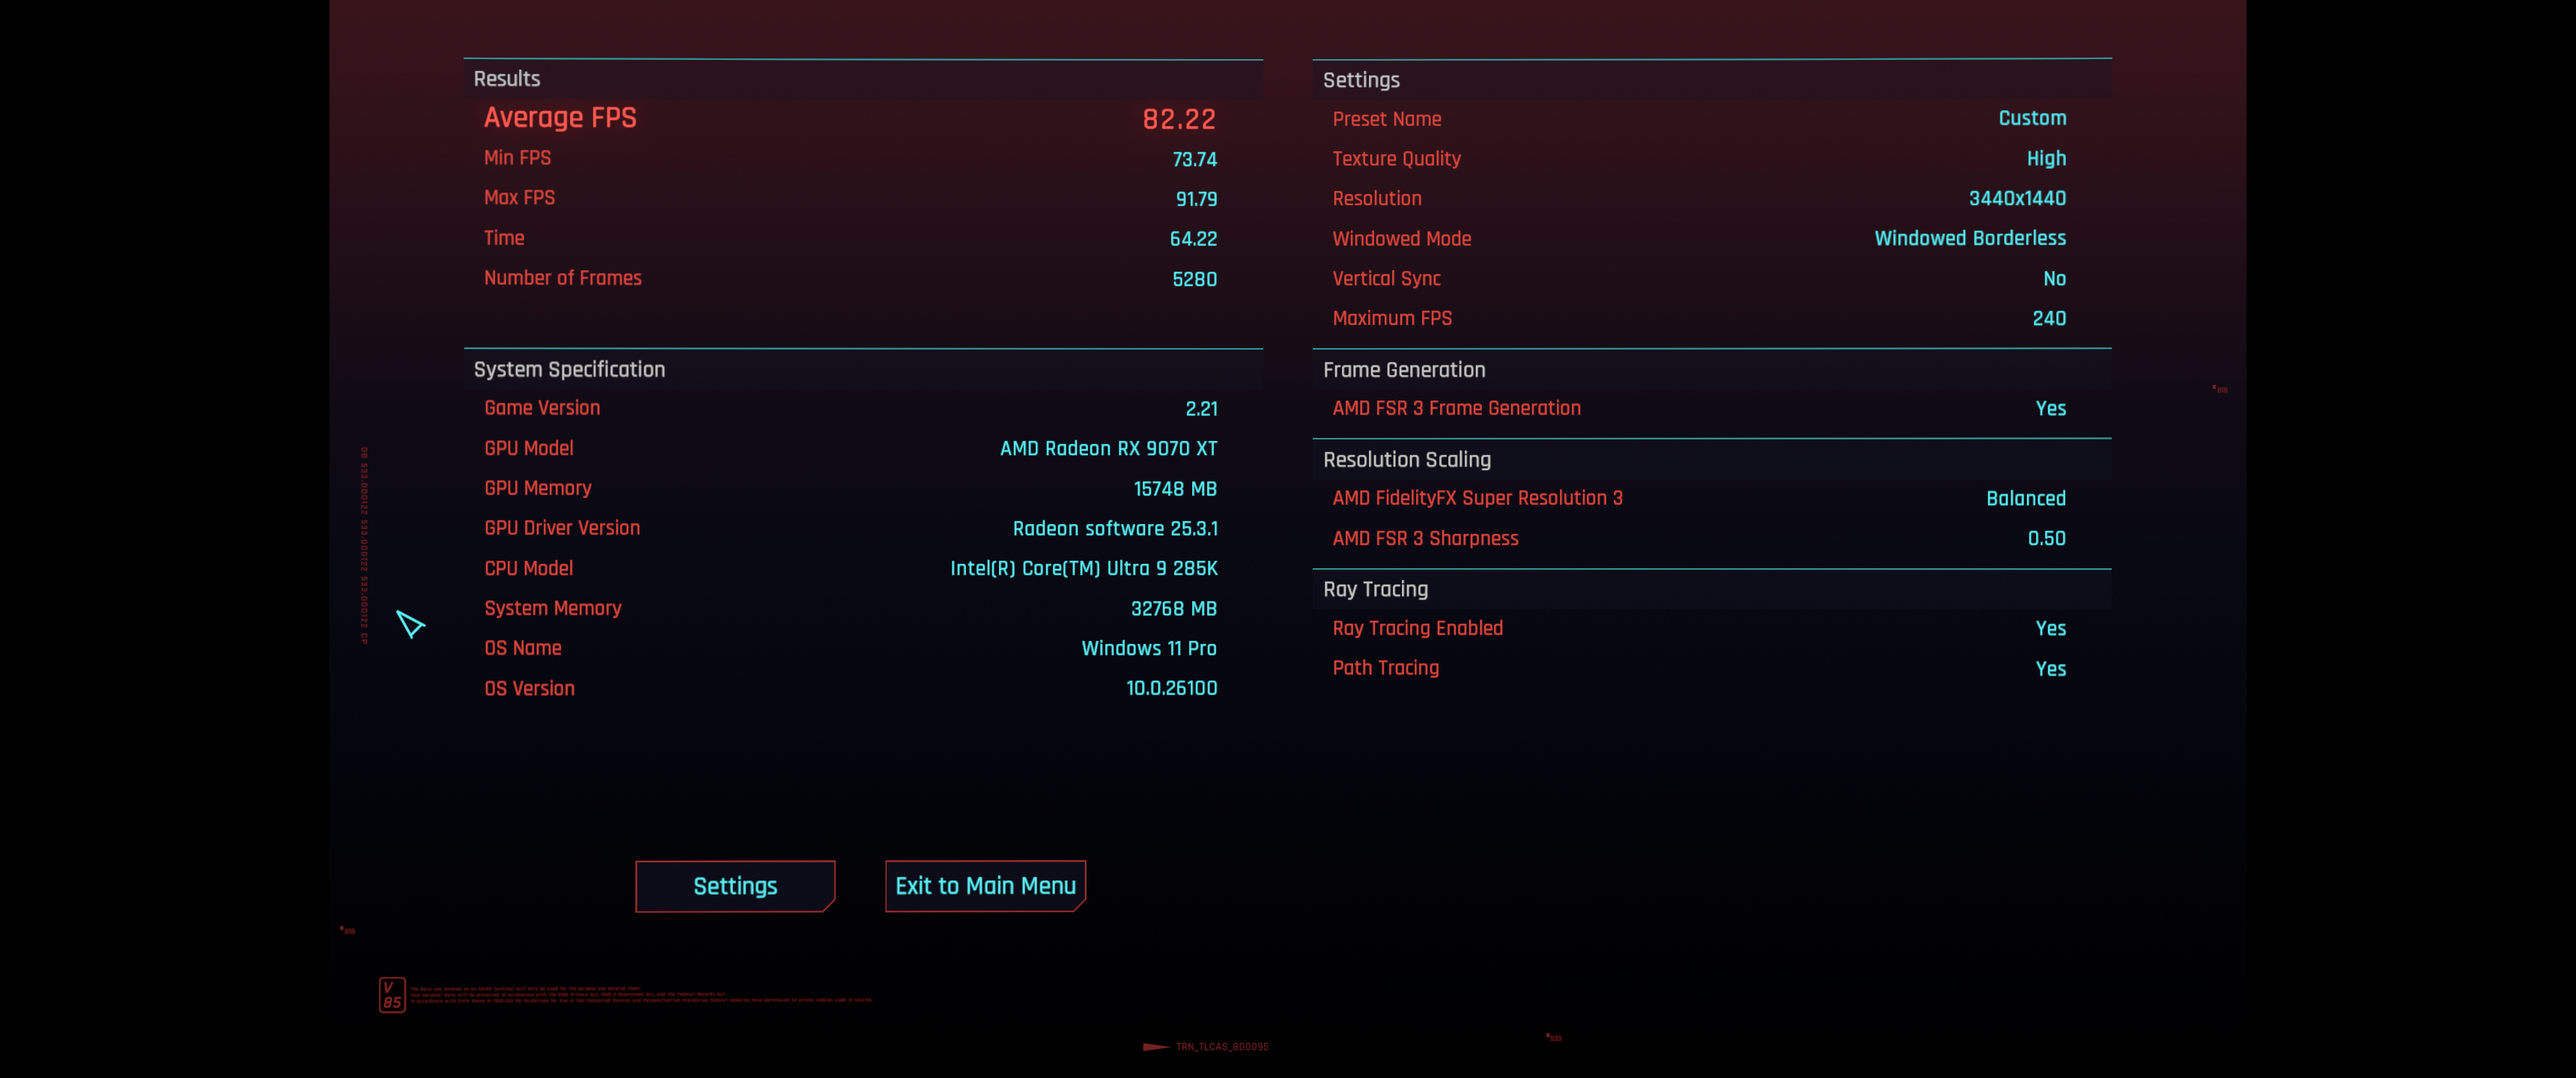Click the Average FPS label
The image size is (2576, 1078).
560,118
